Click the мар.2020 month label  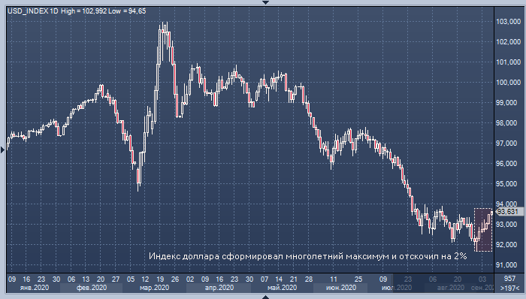pyautogui.click(x=154, y=288)
